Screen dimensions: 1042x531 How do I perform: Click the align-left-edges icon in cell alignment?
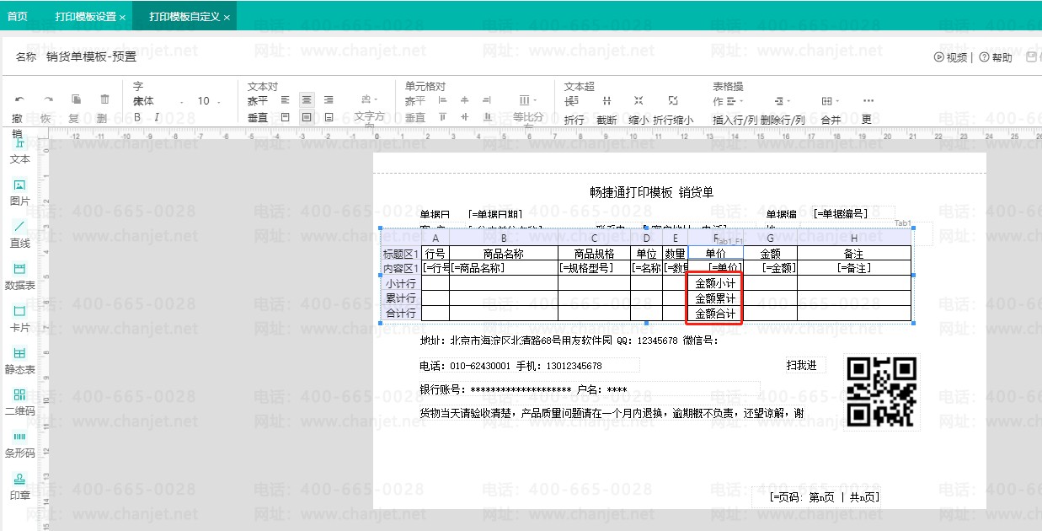[442, 99]
